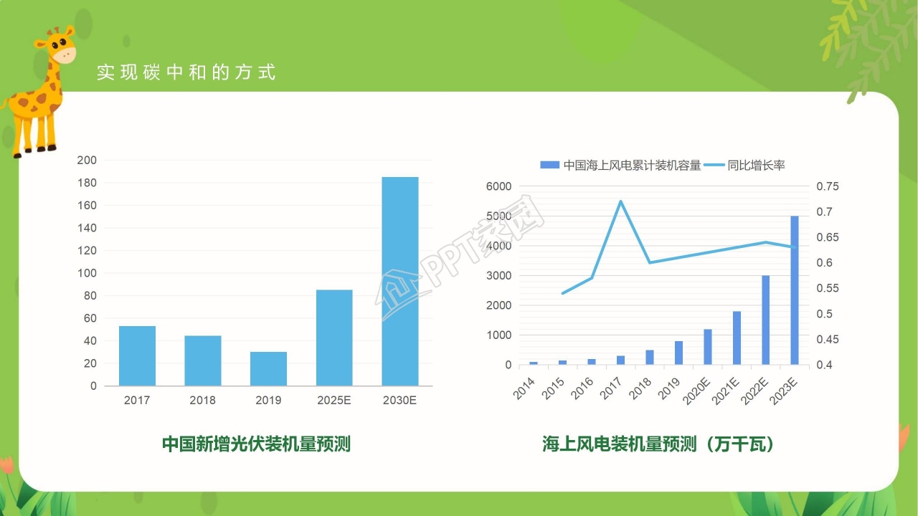Image resolution: width=918 pixels, height=516 pixels.
Task: Click the 海上风电装机量预测（万千瓦） caption
Action: click(x=659, y=442)
